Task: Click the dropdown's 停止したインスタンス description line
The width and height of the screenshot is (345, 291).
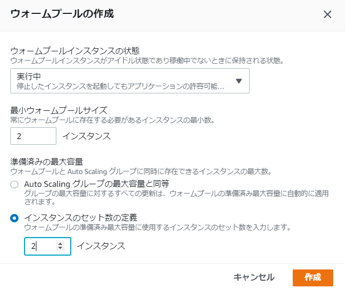Action: (x=120, y=86)
